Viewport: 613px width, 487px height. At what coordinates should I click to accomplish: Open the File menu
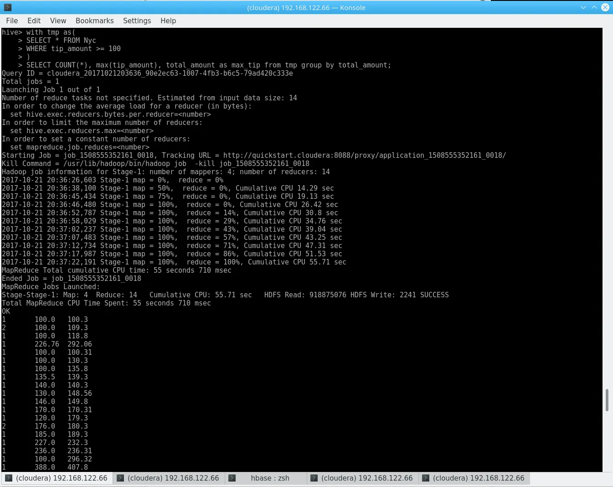12,21
